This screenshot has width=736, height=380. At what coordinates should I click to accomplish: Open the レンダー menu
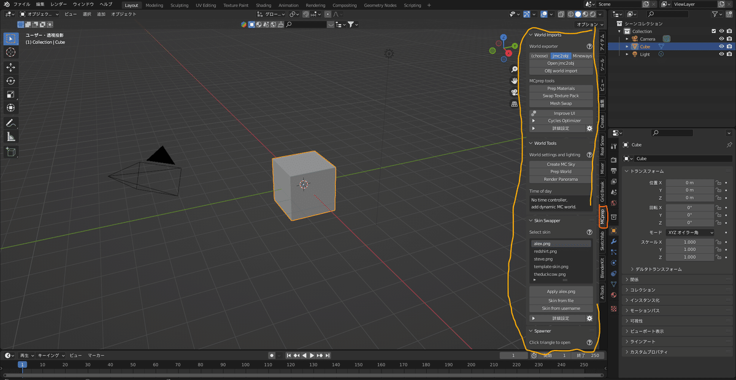pyautogui.click(x=59, y=5)
